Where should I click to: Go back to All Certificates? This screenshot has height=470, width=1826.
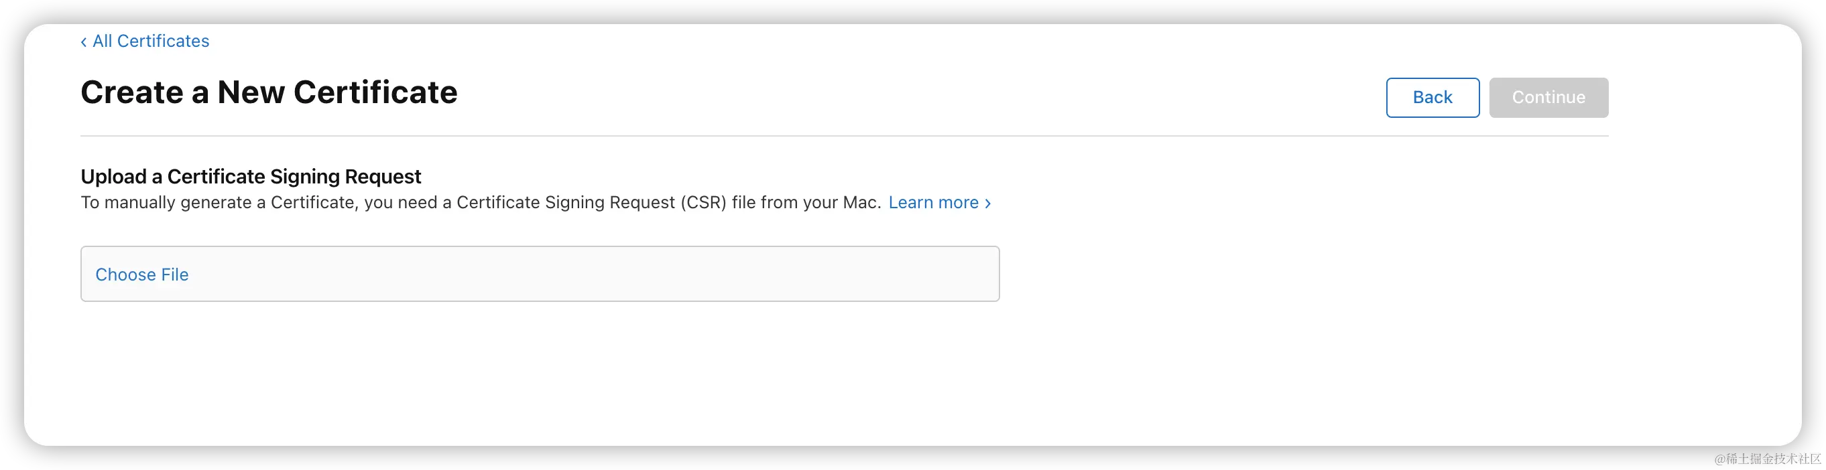pyautogui.click(x=145, y=41)
